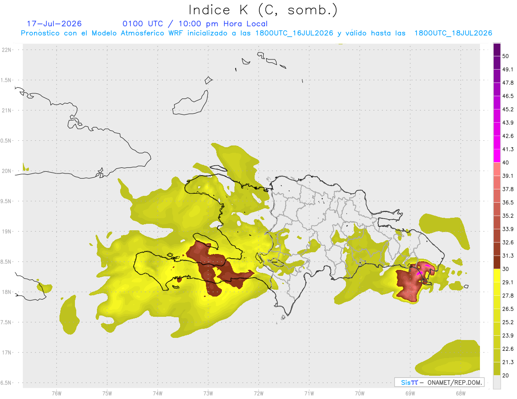Click the '74W' longitude axis label
Viewport: 517px width, 399px height.
click(x=157, y=393)
